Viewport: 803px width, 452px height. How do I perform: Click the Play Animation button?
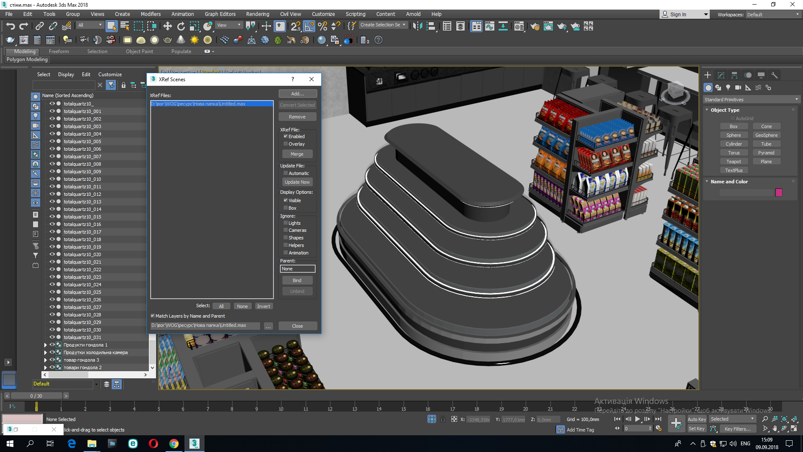coord(637,419)
